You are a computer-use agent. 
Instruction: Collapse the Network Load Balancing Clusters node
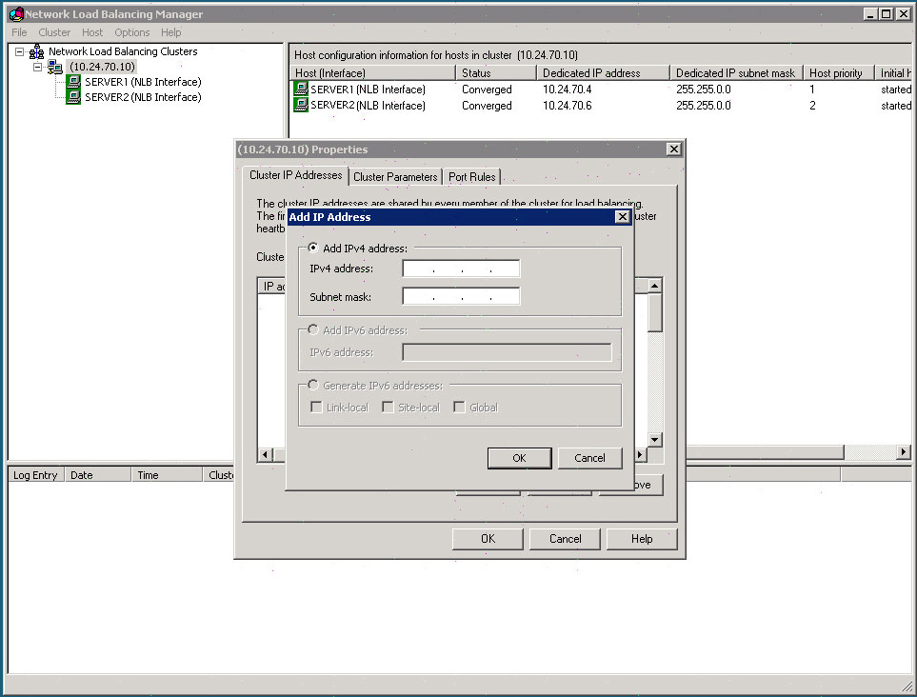19,51
